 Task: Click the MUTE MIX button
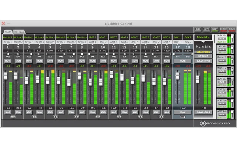click(x=203, y=56)
